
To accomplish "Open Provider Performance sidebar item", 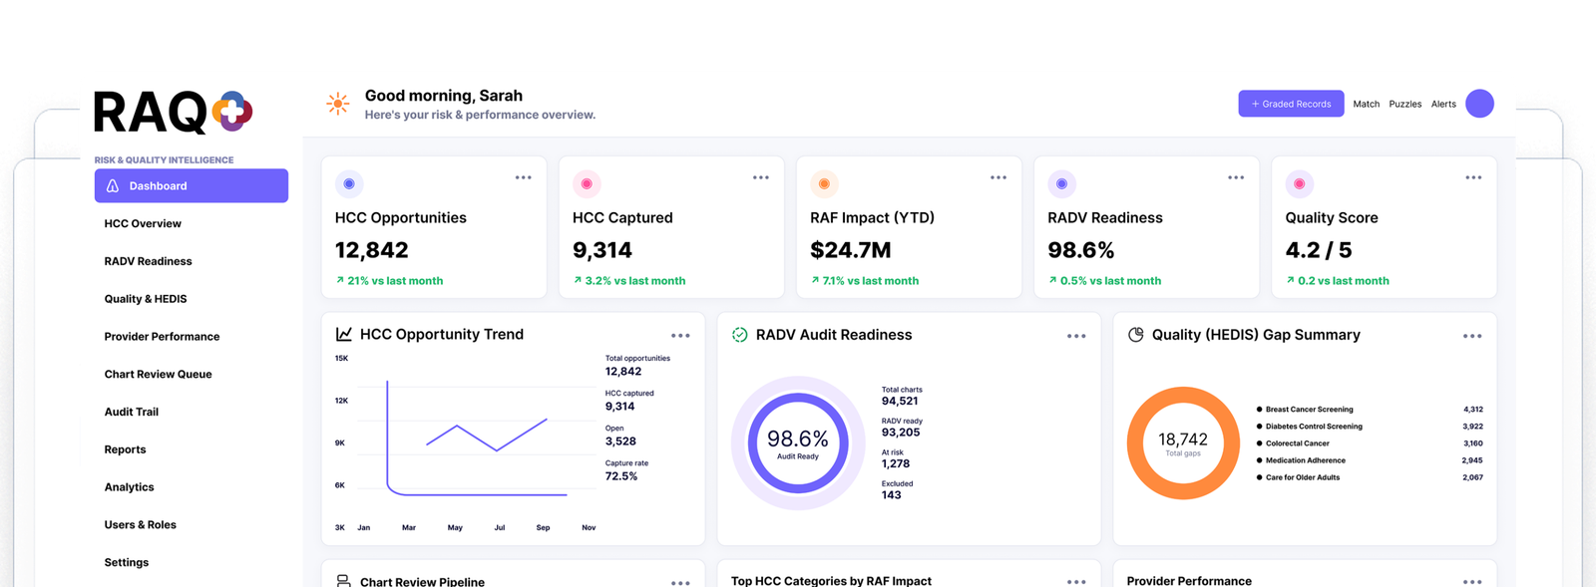I will [x=162, y=336].
